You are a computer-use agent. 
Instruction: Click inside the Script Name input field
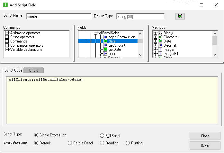pyautogui.click(x=58, y=16)
